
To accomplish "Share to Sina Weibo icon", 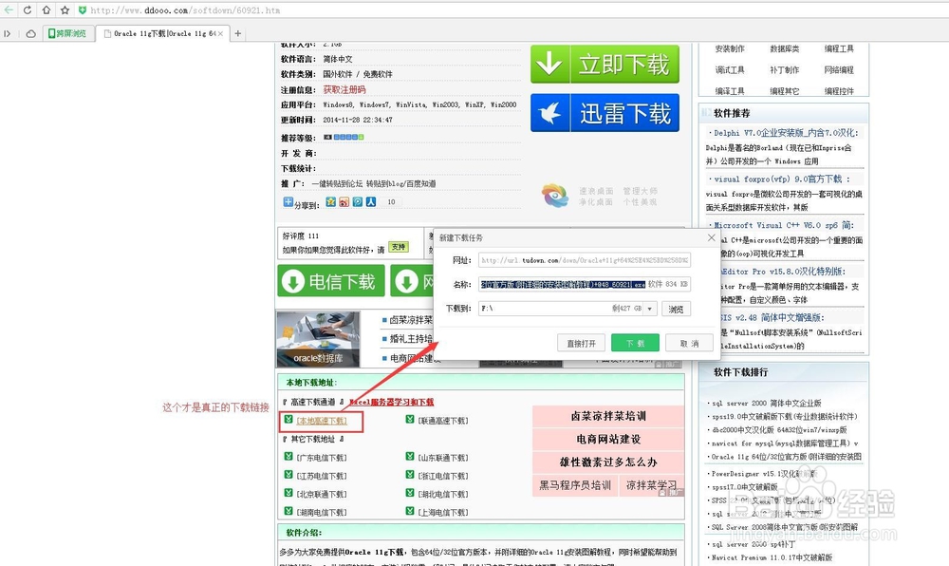I will coord(344,201).
